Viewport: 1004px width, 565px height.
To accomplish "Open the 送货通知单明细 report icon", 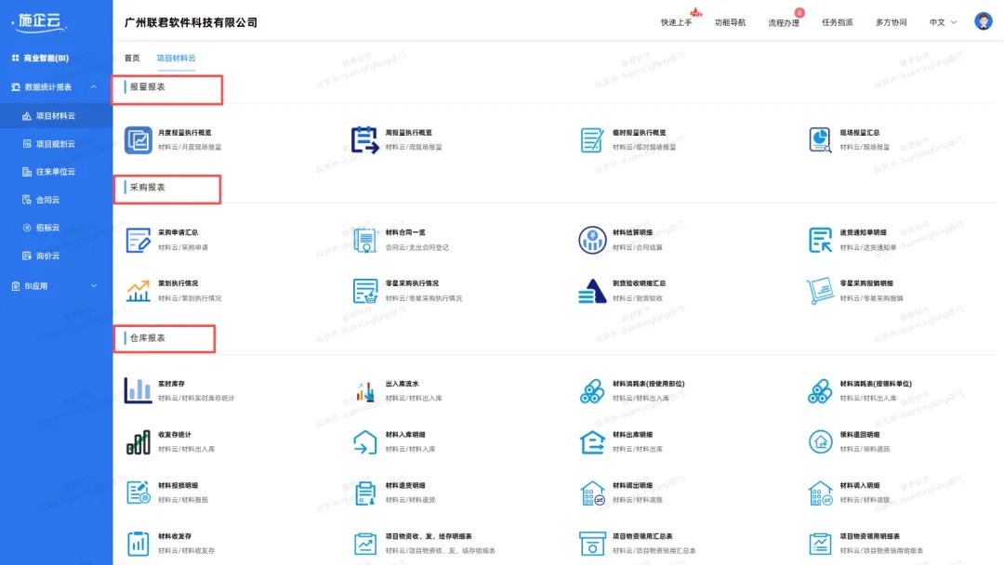I will point(820,240).
